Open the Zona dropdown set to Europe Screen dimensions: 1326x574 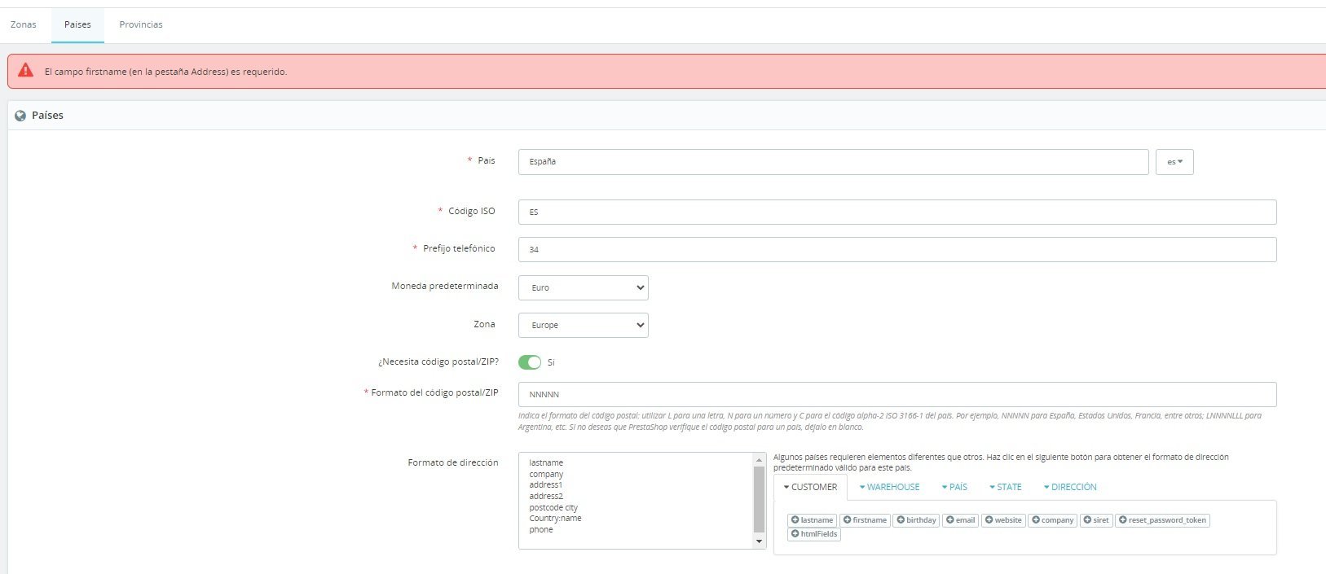click(584, 325)
